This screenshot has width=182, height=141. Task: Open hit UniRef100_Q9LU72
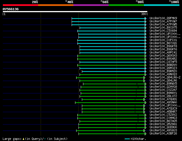163,96
